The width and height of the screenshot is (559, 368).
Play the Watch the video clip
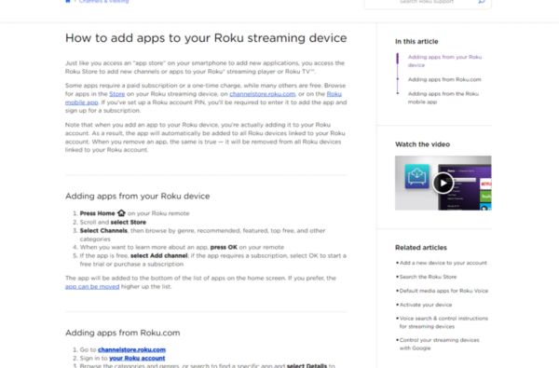click(x=443, y=183)
